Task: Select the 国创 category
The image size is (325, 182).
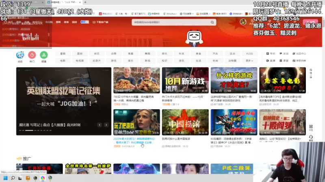Action: tap(80, 54)
